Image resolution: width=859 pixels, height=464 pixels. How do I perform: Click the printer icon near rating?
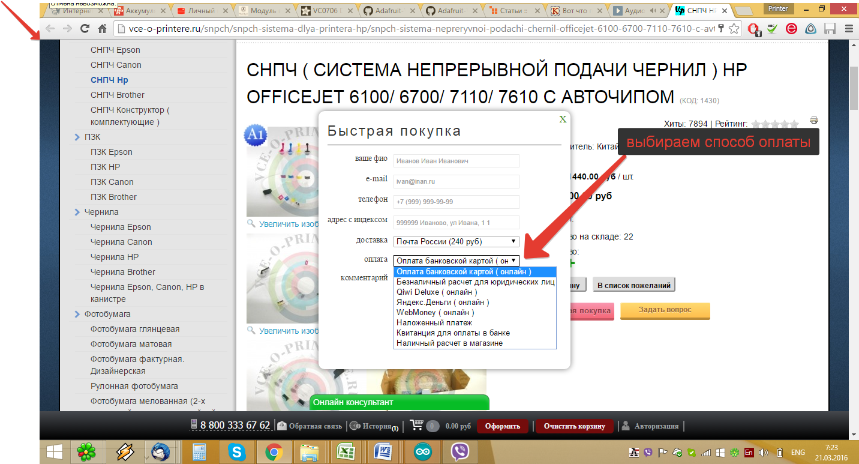coord(814,120)
